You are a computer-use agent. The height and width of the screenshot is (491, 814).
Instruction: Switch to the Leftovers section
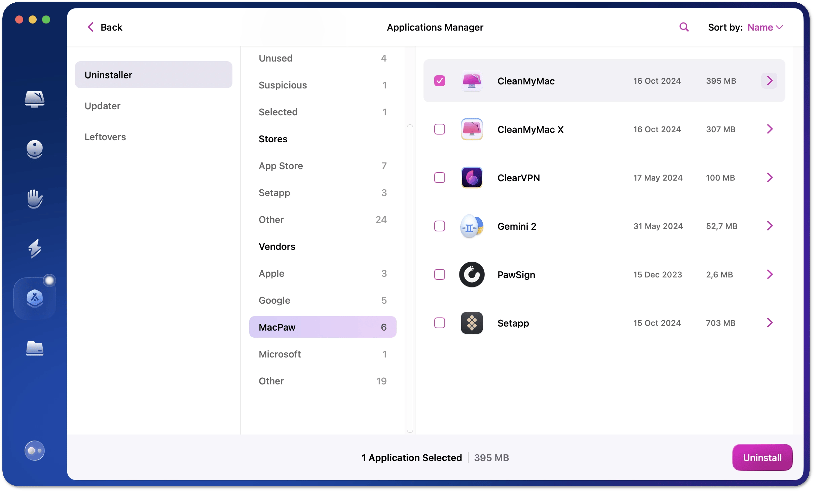coord(153,137)
